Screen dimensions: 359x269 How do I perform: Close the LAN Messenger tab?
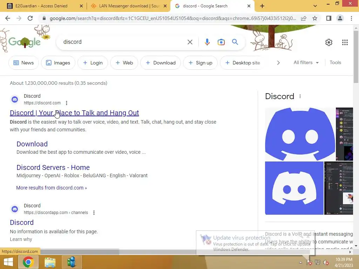point(165,6)
